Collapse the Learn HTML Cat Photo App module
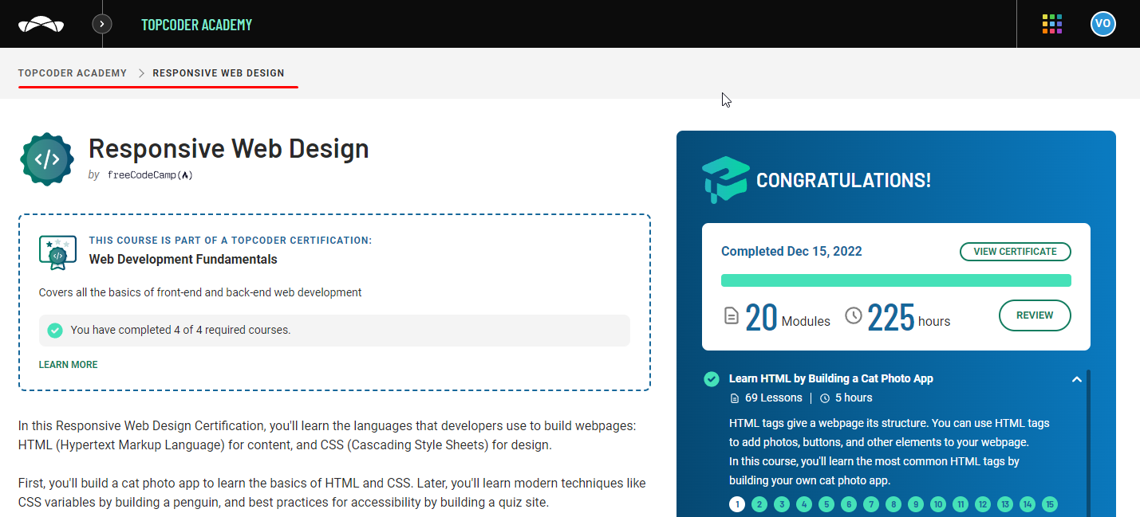The width and height of the screenshot is (1140, 517). tap(1077, 379)
